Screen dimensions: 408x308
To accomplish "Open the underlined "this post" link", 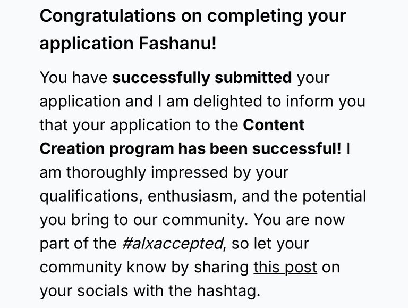I will pos(285,268).
